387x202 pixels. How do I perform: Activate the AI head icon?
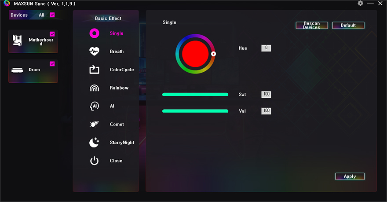pyautogui.click(x=94, y=106)
